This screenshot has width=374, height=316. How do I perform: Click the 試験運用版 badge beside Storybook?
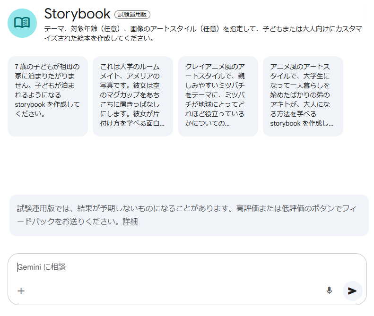pyautogui.click(x=132, y=15)
